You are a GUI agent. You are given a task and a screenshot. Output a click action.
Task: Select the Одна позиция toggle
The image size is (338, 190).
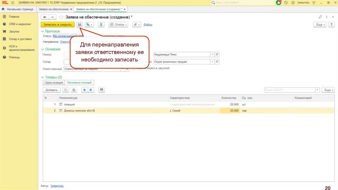click(54, 82)
